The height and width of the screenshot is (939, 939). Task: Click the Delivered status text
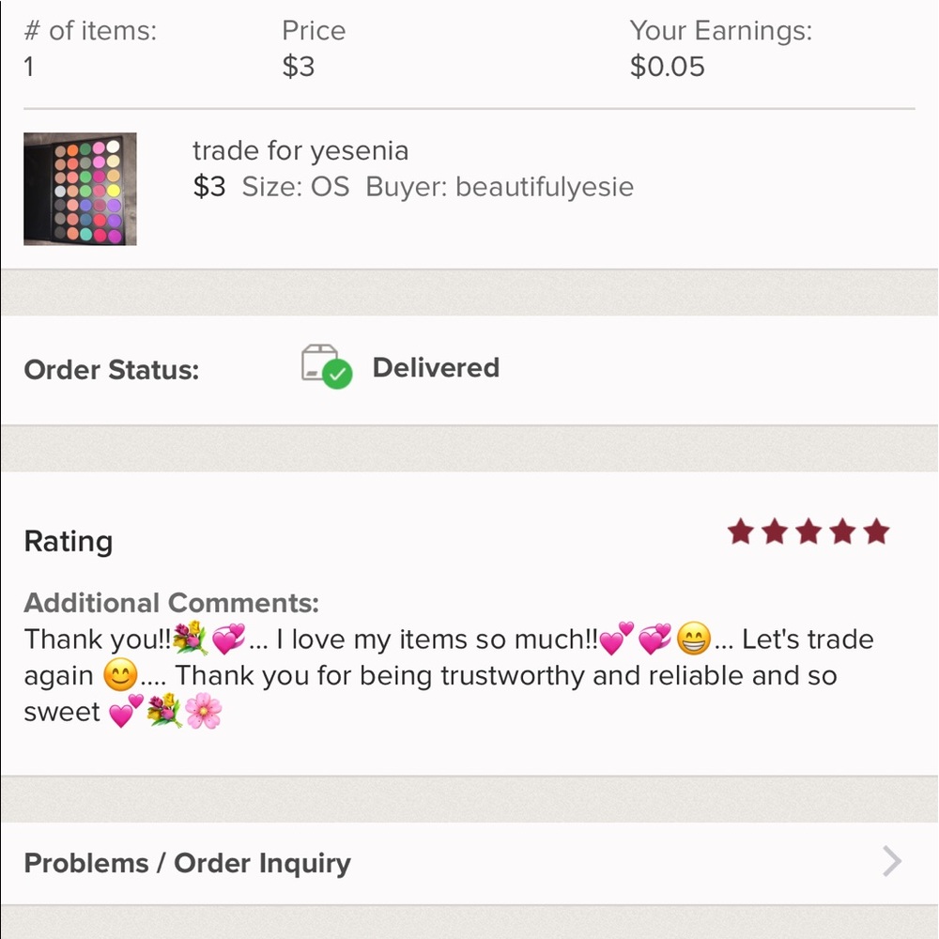[x=436, y=367]
